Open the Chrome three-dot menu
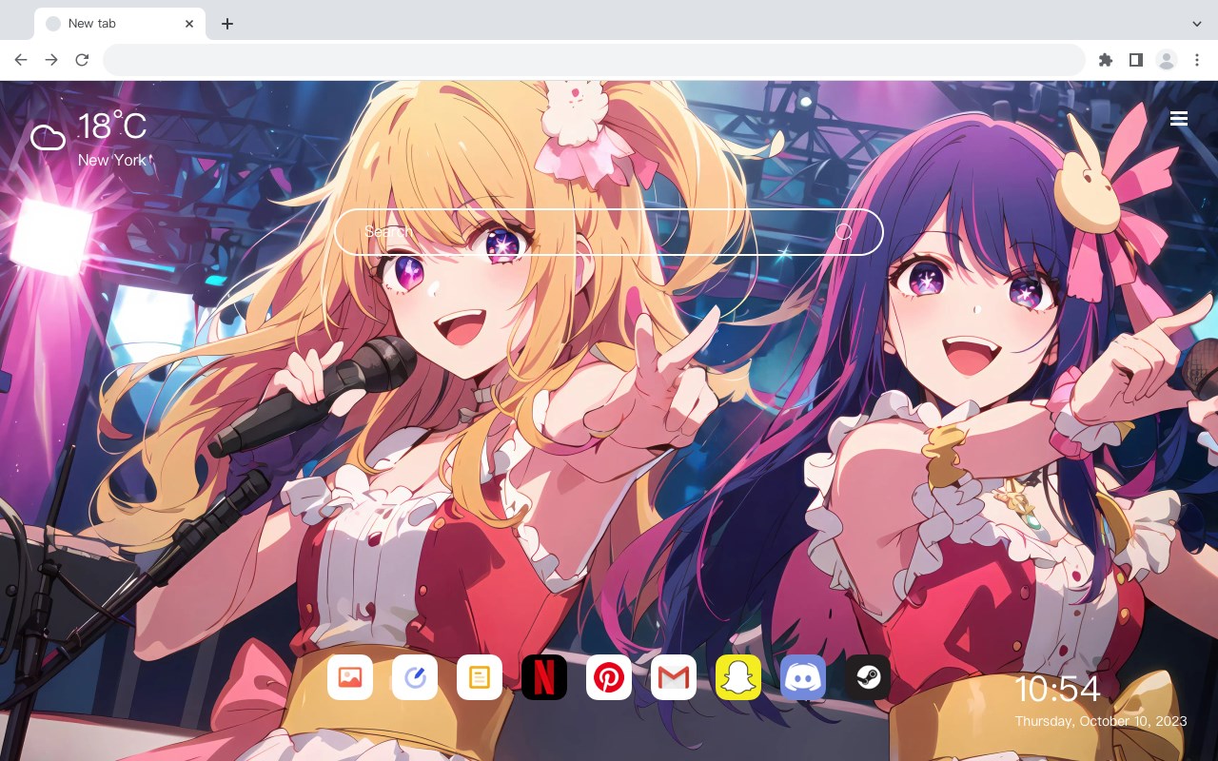1218x761 pixels. 1197,60
